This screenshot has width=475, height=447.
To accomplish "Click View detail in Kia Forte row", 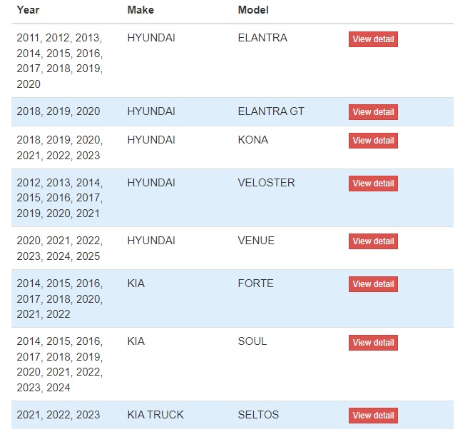I will (x=373, y=284).
